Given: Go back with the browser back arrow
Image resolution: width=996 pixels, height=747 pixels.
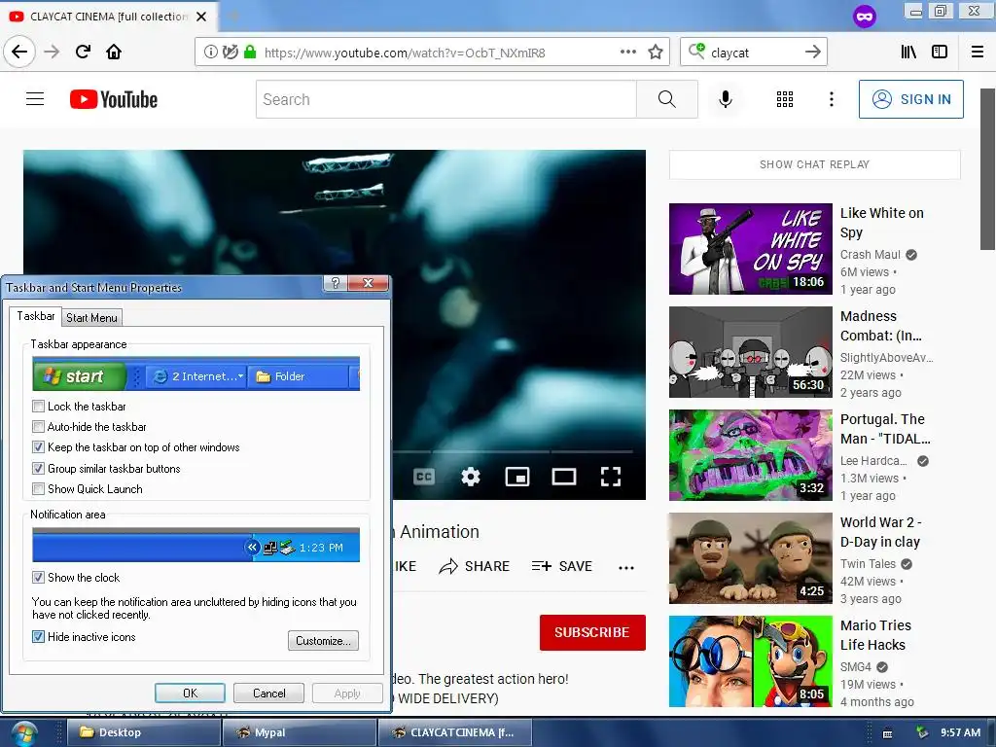Looking at the screenshot, I should click(x=19, y=52).
